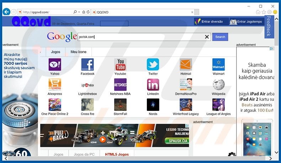This screenshot has width=281, height=163.
Task: Click Entrar Jogotempo button
Action: (x=247, y=22)
